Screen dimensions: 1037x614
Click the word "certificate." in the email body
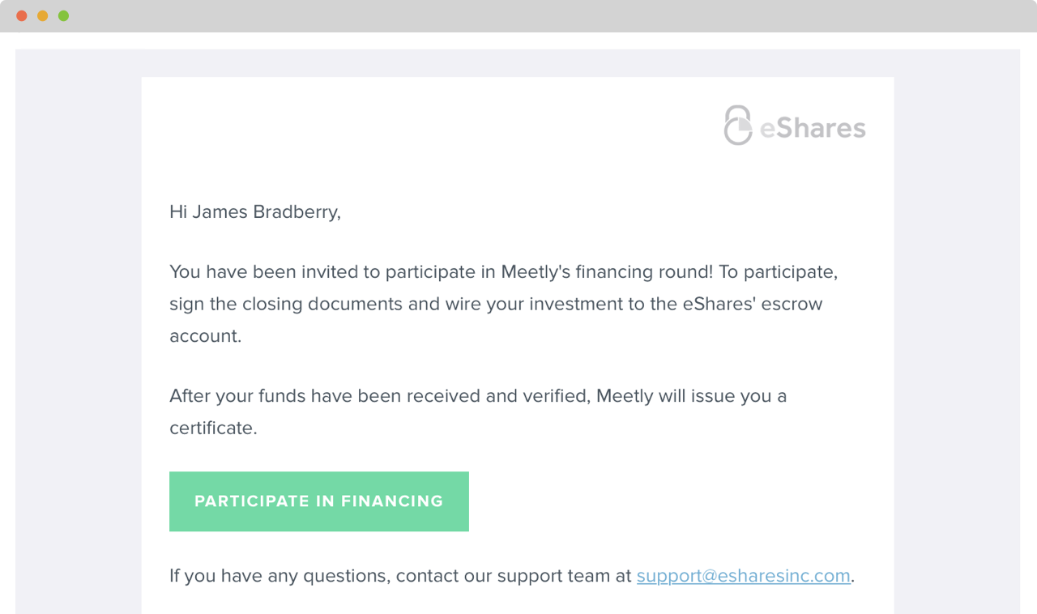click(213, 428)
